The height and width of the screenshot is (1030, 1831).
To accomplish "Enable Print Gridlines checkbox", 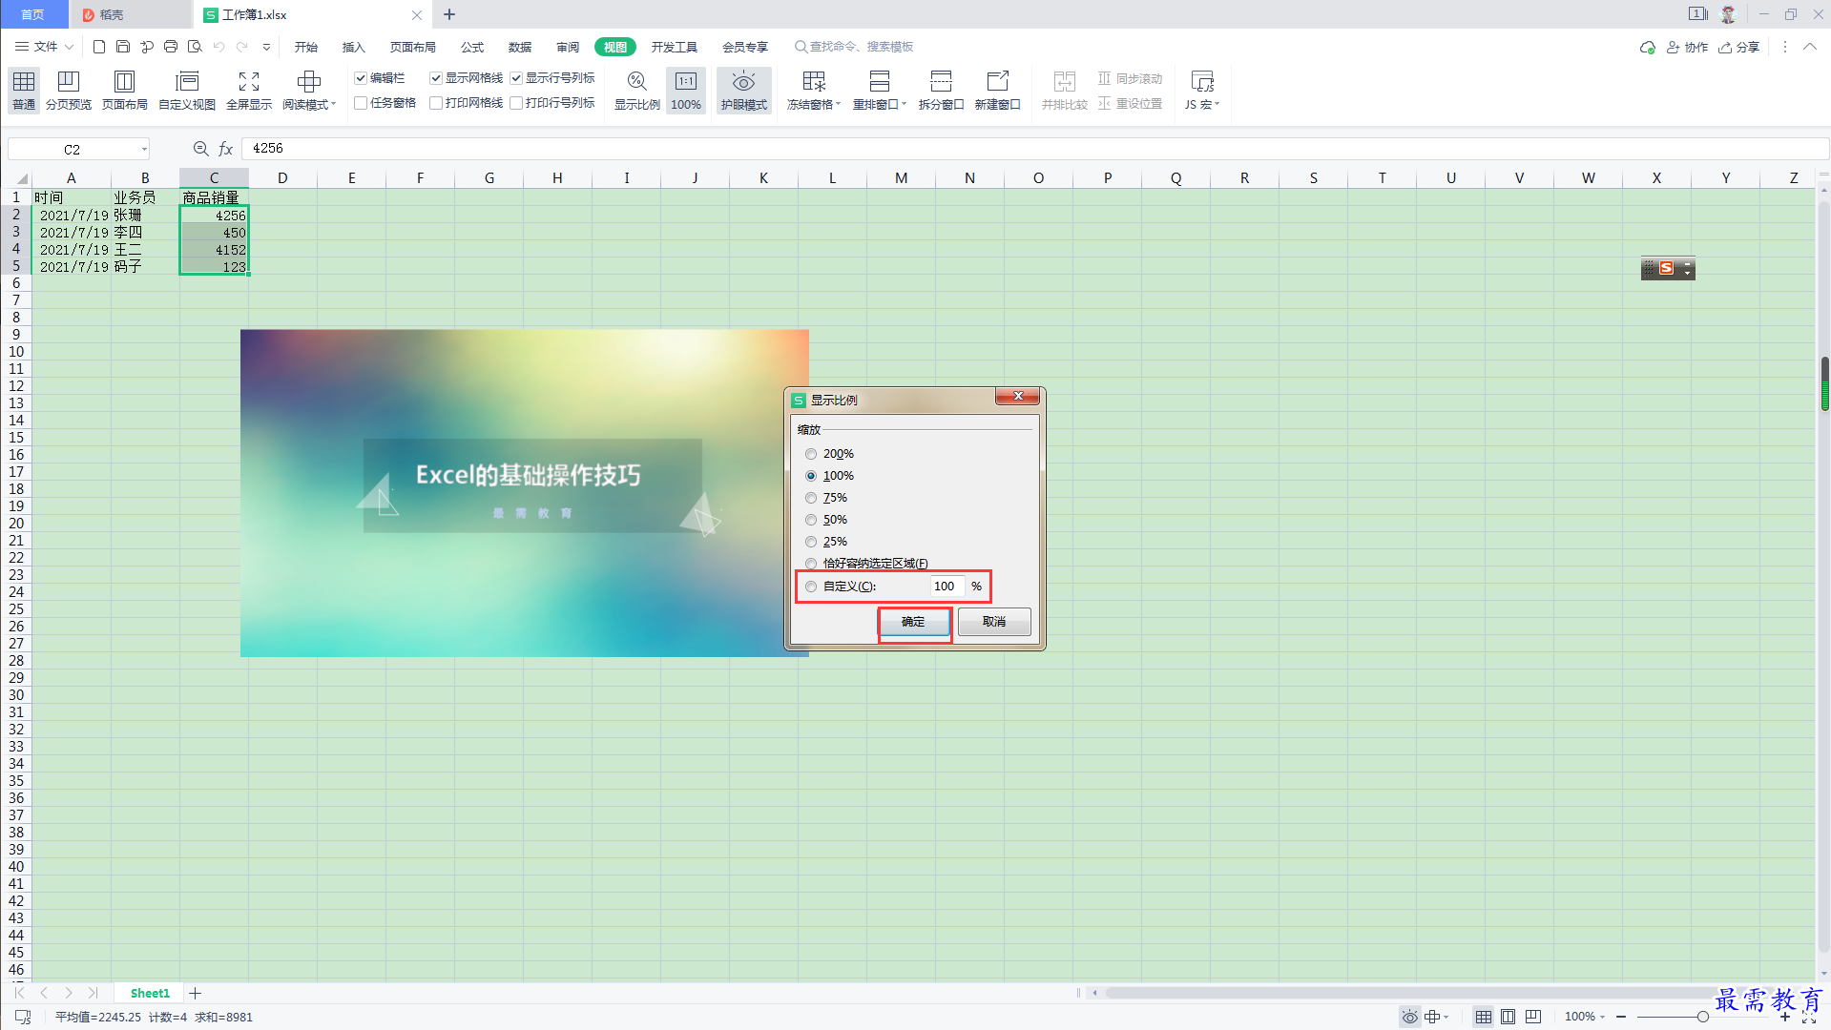I will tap(436, 103).
